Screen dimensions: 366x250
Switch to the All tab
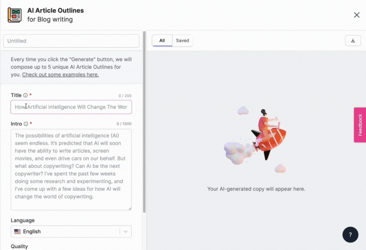coord(162,40)
